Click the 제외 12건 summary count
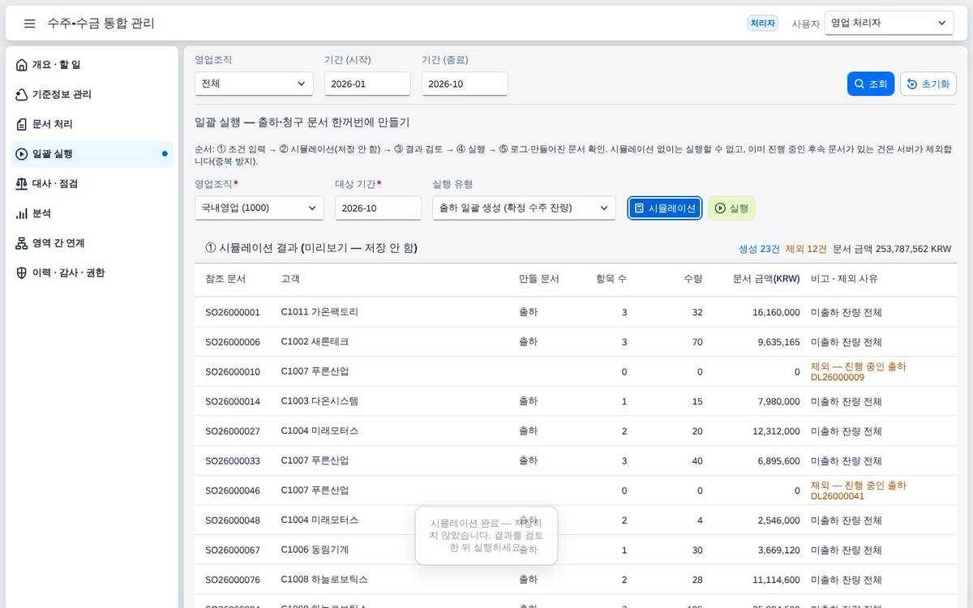This screenshot has width=973, height=608. click(806, 249)
